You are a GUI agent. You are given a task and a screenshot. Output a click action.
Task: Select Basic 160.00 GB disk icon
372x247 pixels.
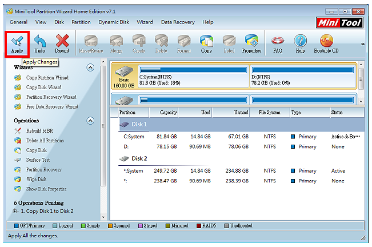click(124, 77)
